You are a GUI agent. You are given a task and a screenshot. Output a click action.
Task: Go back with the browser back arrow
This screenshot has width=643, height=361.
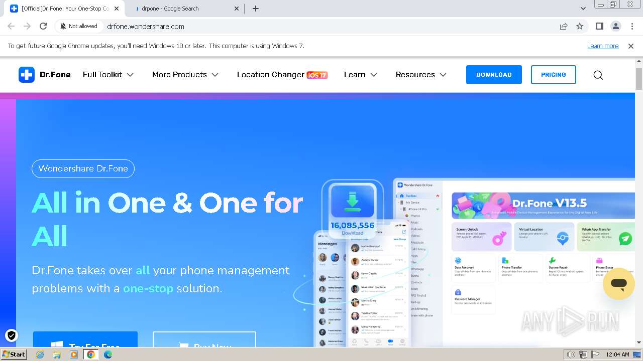tap(11, 26)
